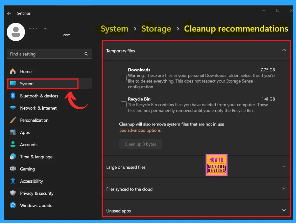Click the user profile avatar
The image size is (296, 223).
coord(16,32)
